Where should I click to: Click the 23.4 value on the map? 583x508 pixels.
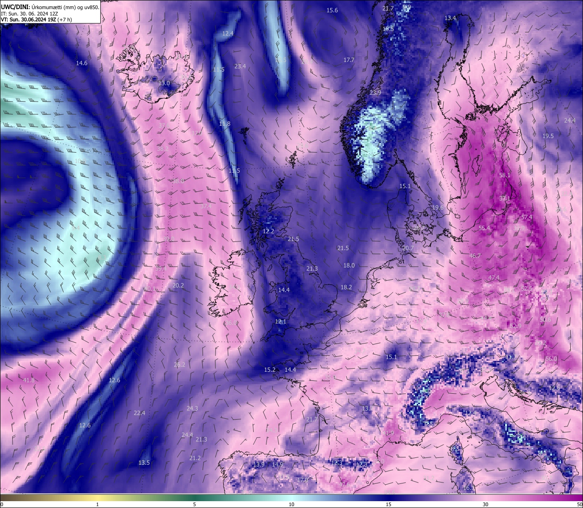coord(240,67)
